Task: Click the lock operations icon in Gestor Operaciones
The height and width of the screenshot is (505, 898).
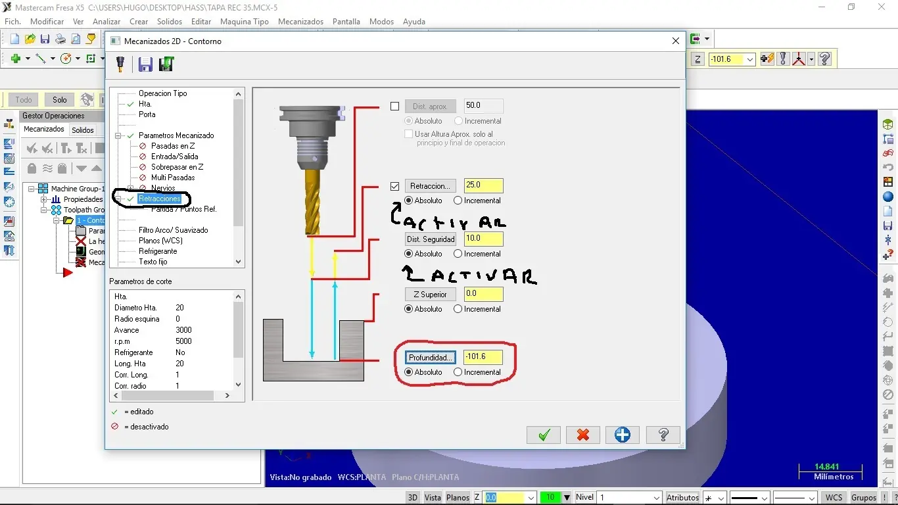Action: [x=31, y=168]
